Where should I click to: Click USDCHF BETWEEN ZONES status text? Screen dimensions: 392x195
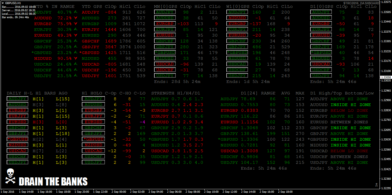point(349,157)
